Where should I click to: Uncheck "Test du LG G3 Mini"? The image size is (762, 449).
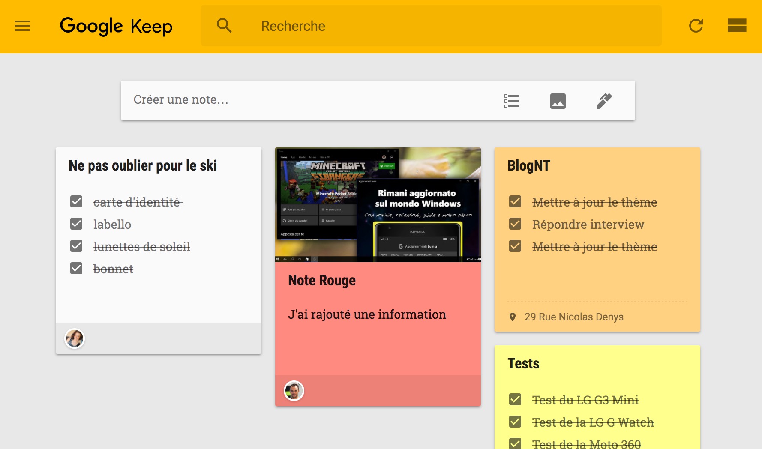click(x=515, y=399)
